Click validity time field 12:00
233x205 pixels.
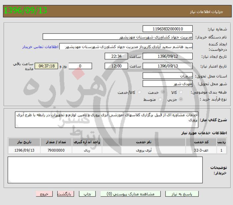coord(116,66)
